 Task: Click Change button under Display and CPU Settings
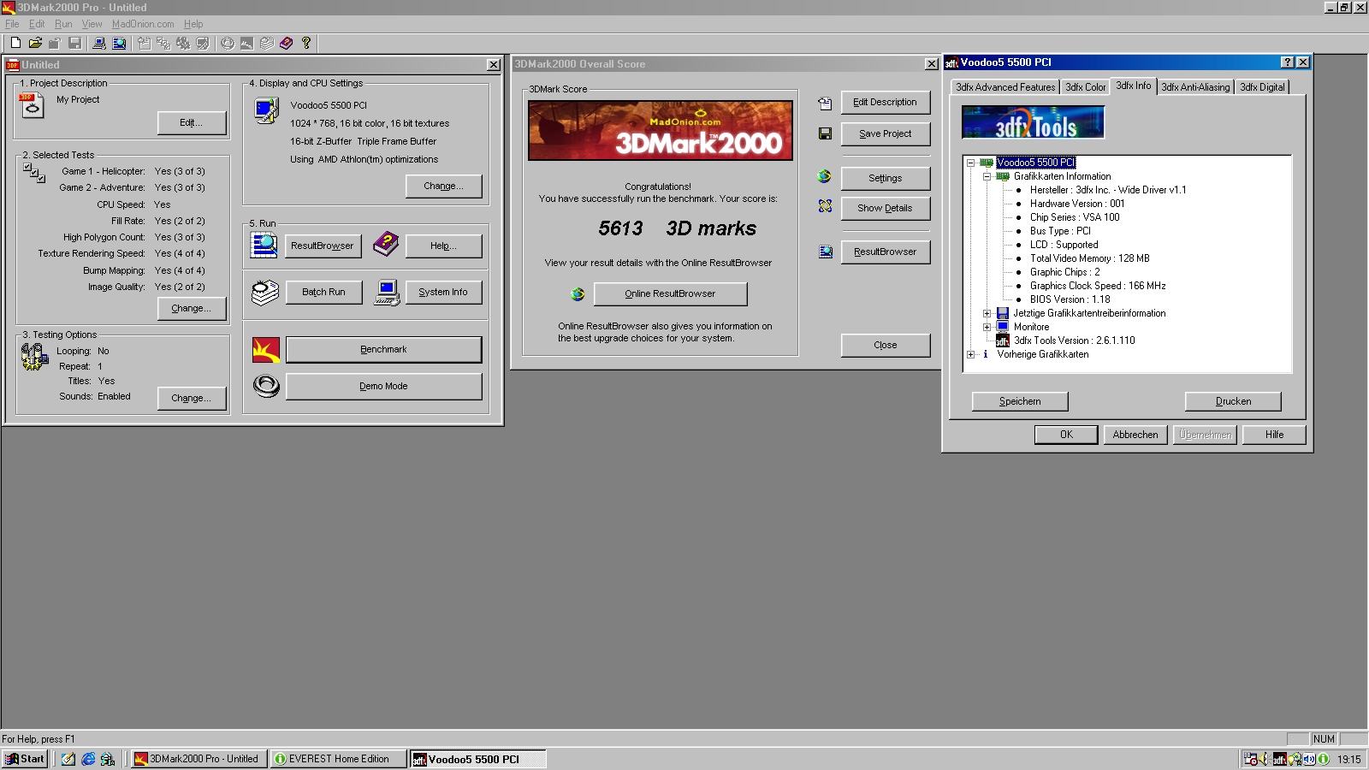[443, 186]
